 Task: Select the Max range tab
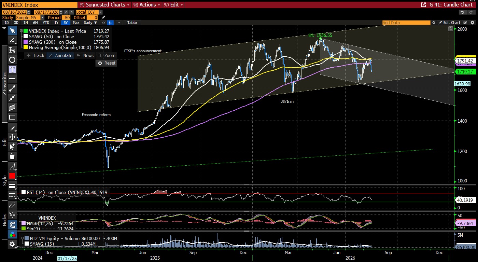click(x=76, y=23)
